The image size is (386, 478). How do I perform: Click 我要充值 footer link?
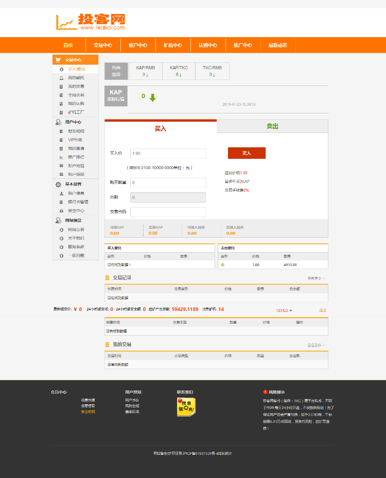(x=88, y=400)
